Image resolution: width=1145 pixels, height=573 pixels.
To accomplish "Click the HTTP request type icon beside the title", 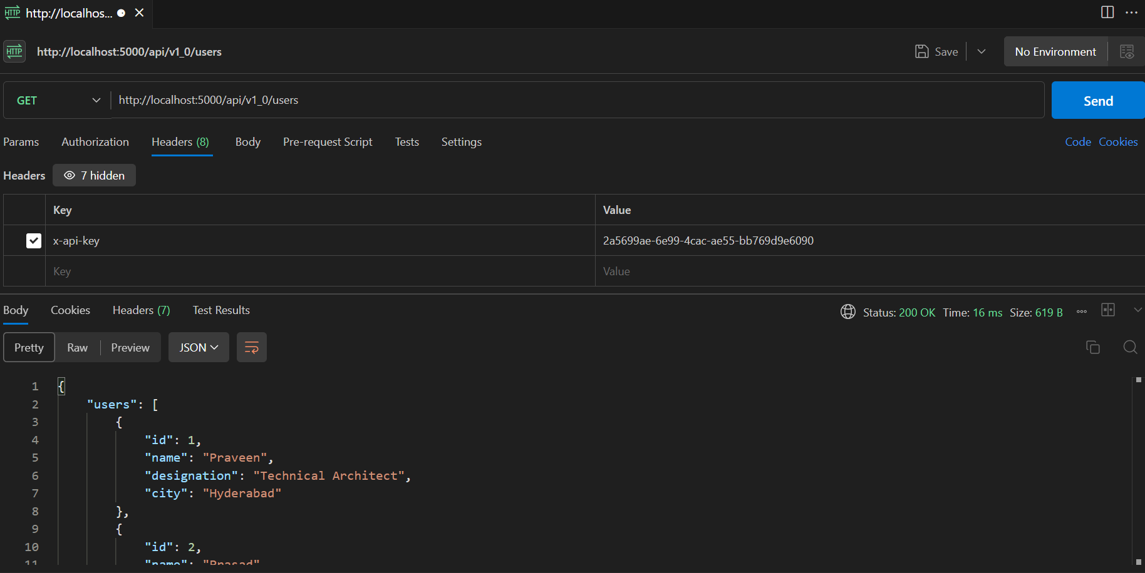I will tap(14, 51).
